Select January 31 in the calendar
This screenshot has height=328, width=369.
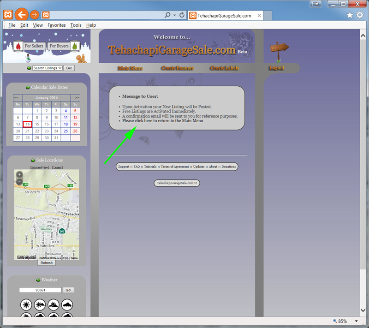56,138
